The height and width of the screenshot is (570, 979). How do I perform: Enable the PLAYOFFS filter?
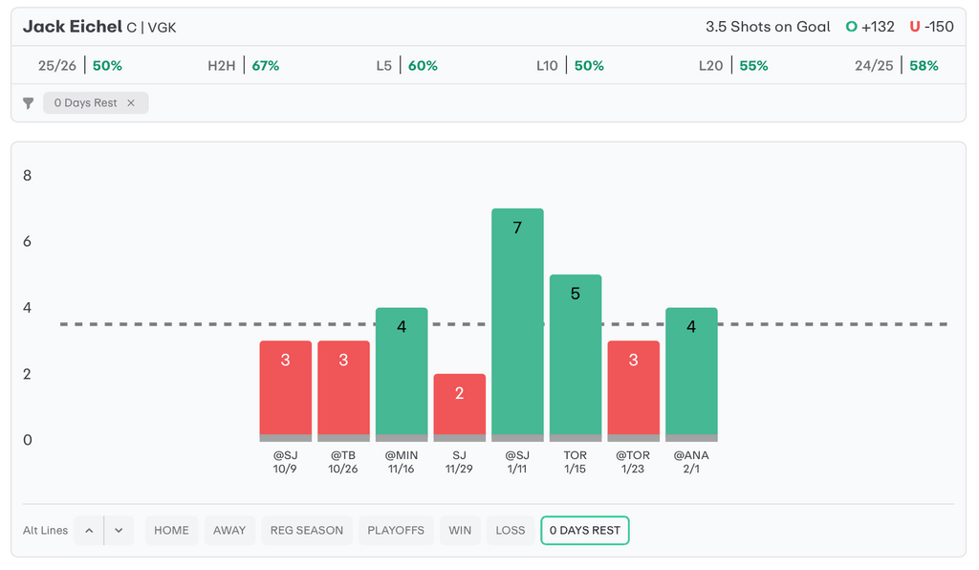[x=396, y=531]
